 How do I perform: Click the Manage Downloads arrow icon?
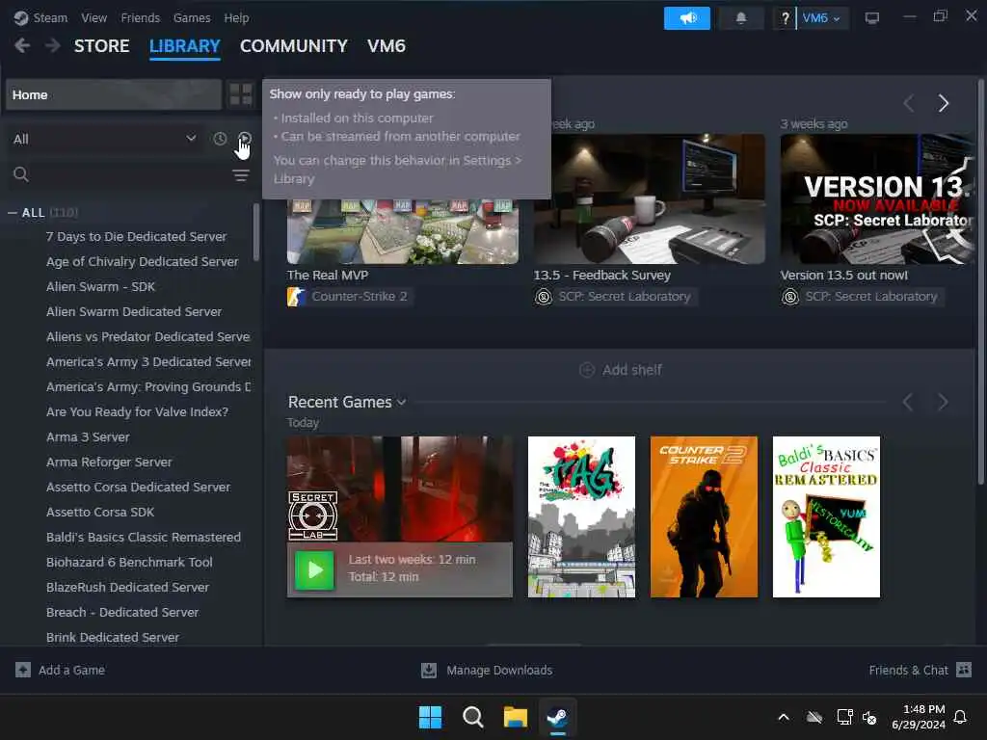click(x=429, y=671)
